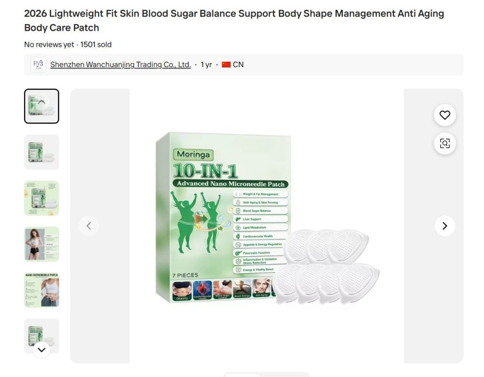Select second thumbnail of box and patches
Screen dimensions: 484x377
tap(42, 152)
